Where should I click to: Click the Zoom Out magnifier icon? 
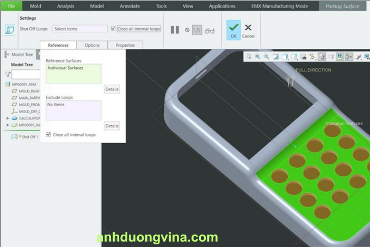(266, 57)
